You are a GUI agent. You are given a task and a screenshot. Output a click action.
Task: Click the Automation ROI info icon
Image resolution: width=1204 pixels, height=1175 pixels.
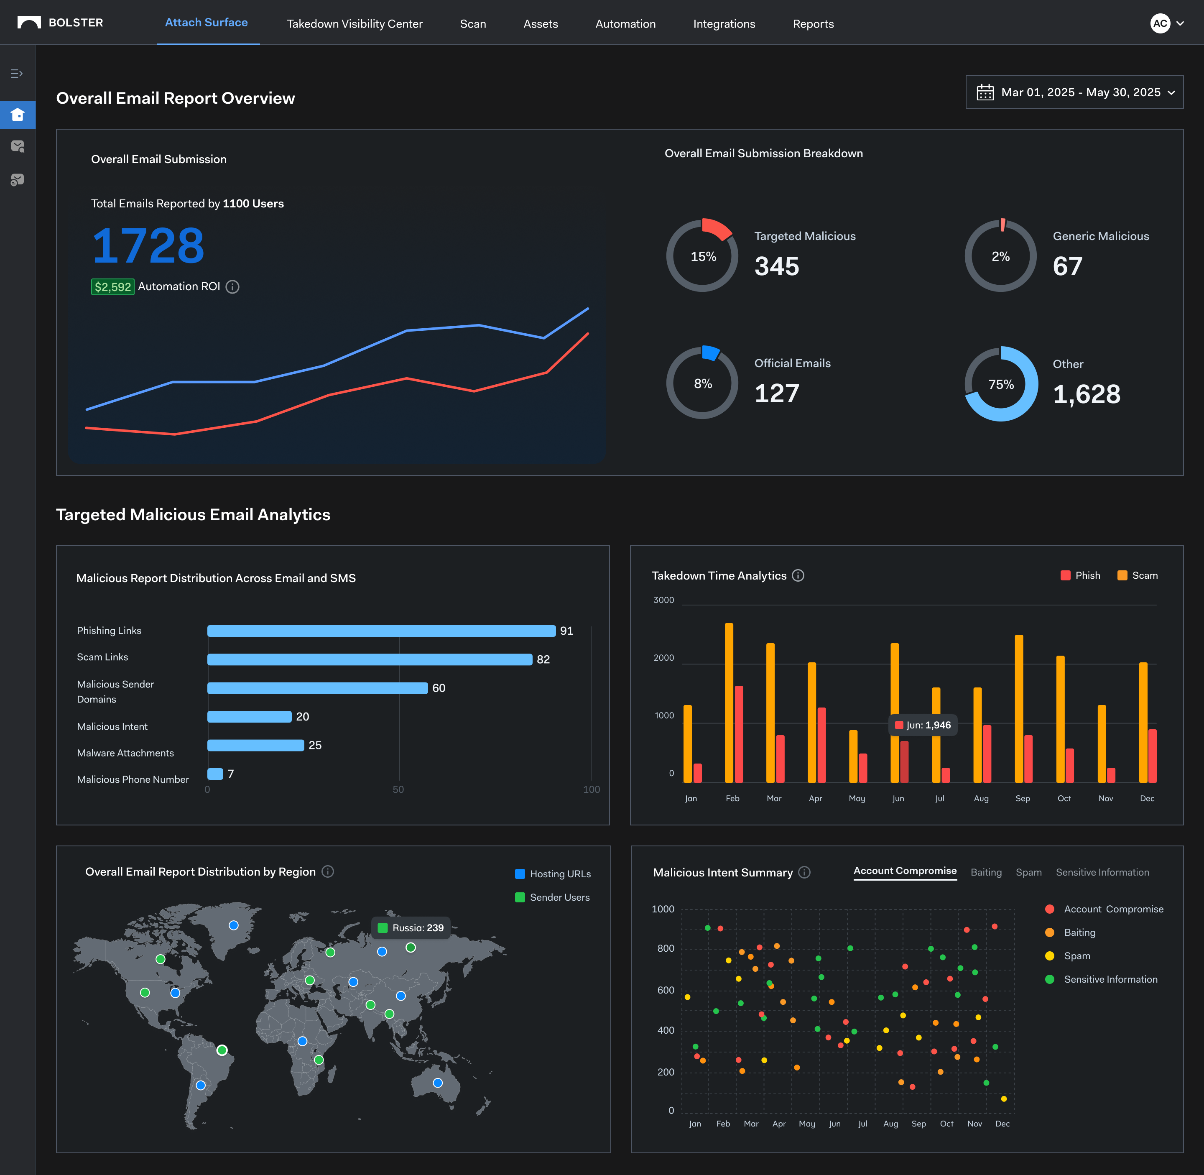[232, 286]
